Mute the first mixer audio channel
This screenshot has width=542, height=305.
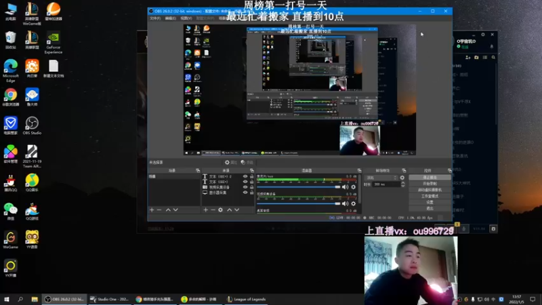pyautogui.click(x=345, y=187)
